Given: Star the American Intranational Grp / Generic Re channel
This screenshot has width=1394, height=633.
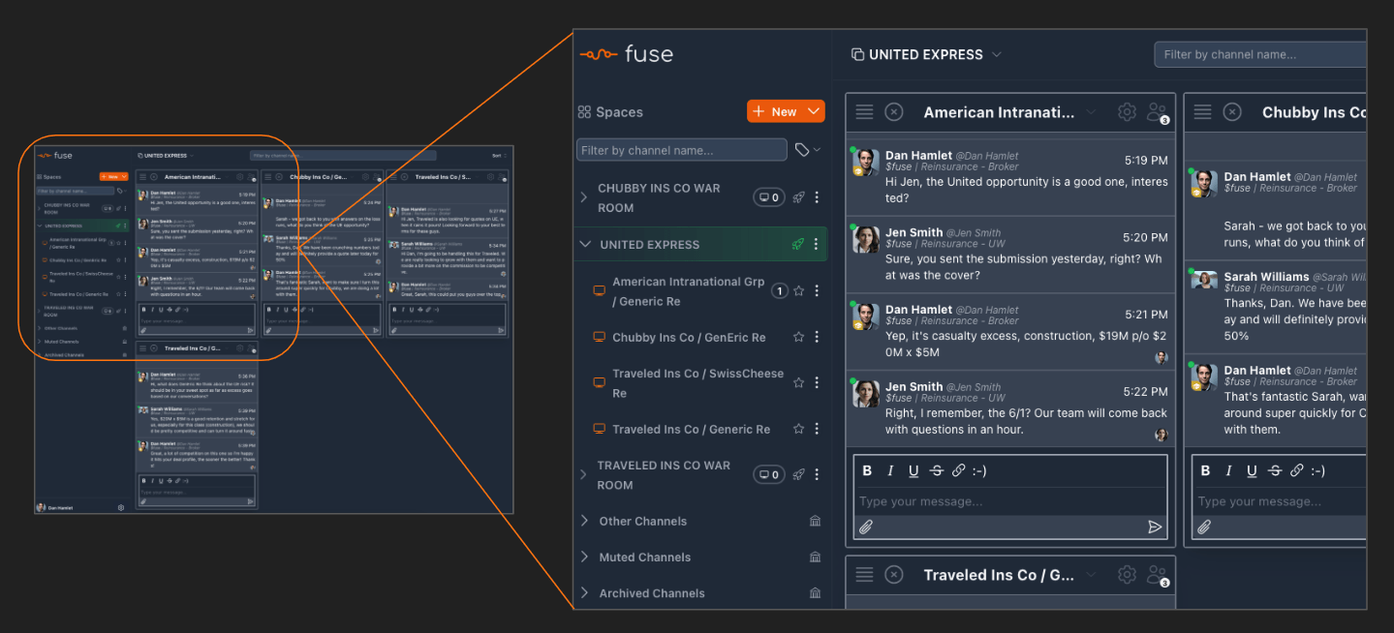Looking at the screenshot, I should [798, 291].
